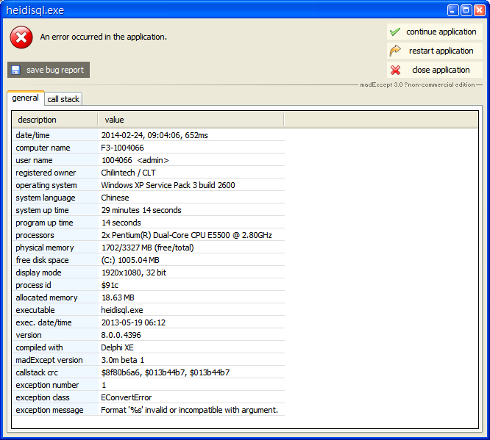Click the 'physical memory' description label

tap(45, 248)
